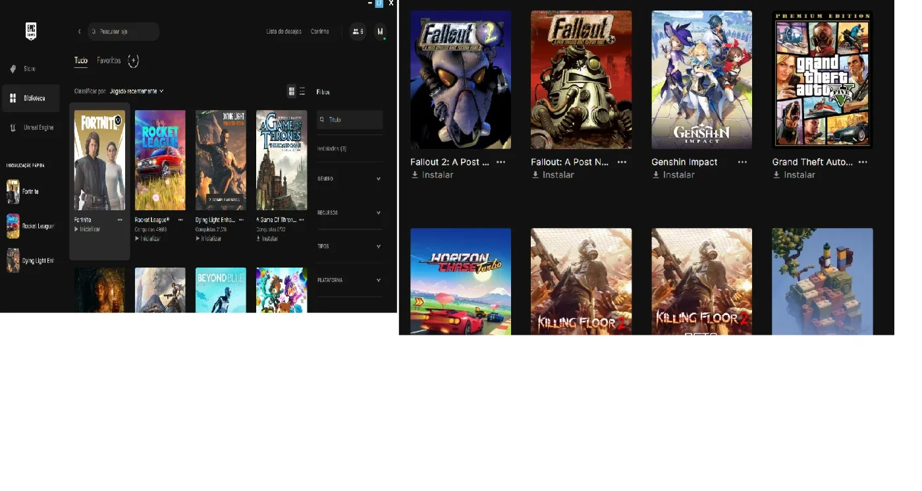Open Genshin Impact cover art

tap(701, 80)
